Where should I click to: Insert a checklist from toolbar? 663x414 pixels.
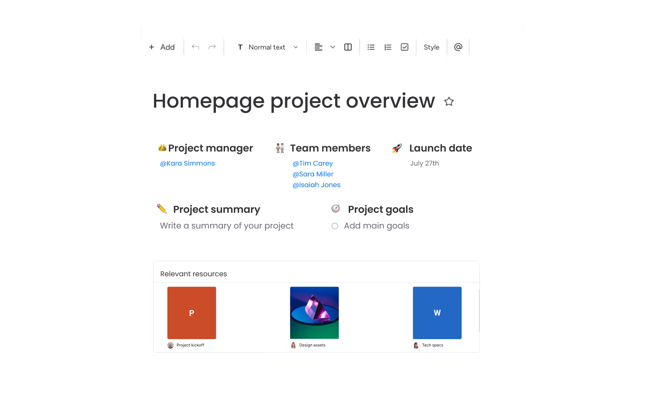[405, 47]
